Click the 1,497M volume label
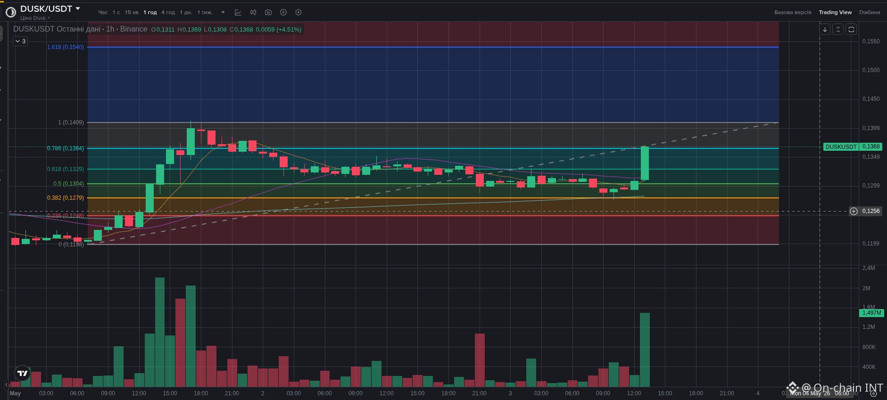 pyautogui.click(x=871, y=313)
